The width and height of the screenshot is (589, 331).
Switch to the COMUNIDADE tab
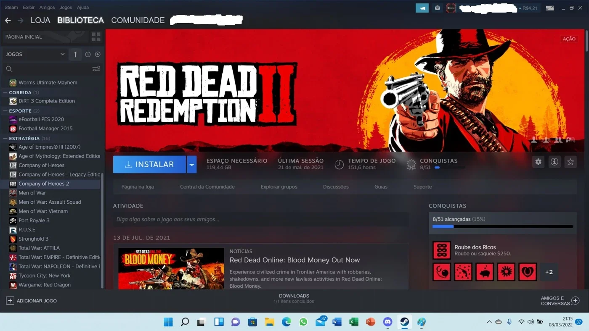[138, 20]
